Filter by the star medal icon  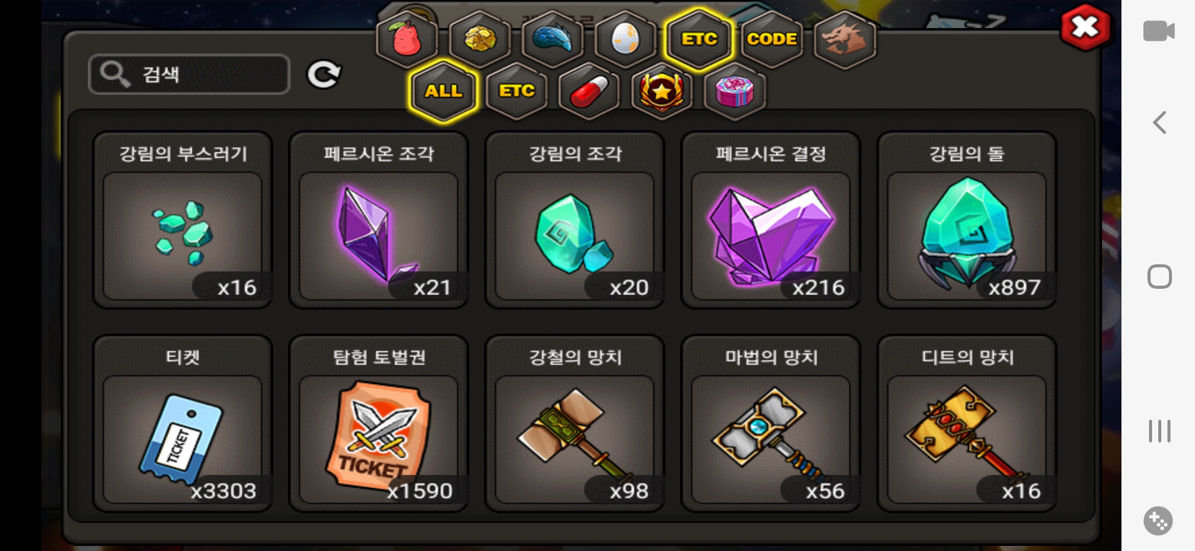(662, 91)
